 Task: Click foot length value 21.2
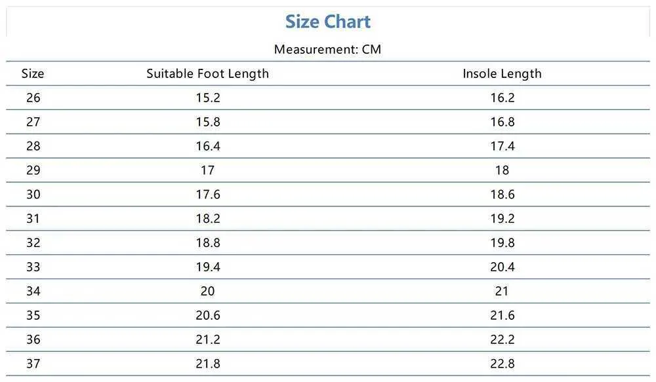(208, 339)
